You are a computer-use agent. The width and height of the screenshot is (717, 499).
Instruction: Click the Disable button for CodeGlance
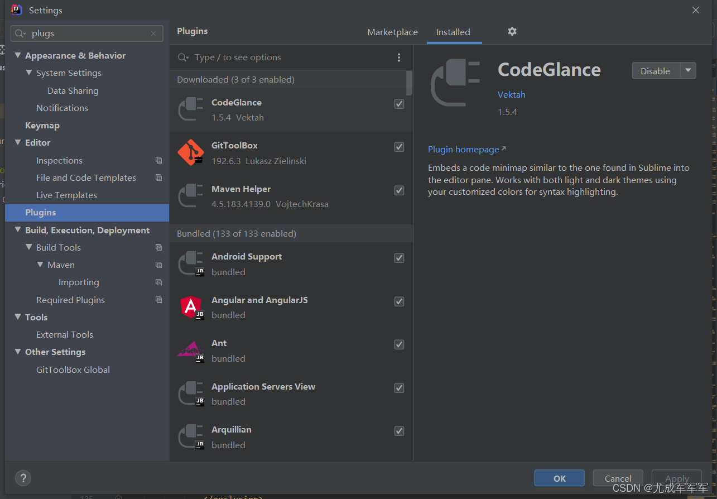point(656,71)
